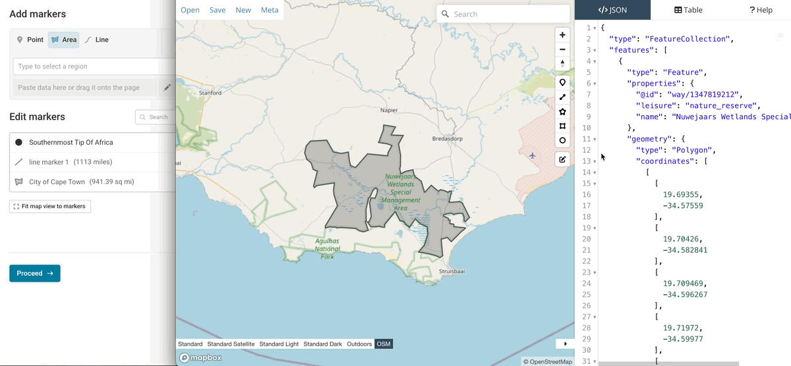Collapse the features array fold on line 3

595,50
